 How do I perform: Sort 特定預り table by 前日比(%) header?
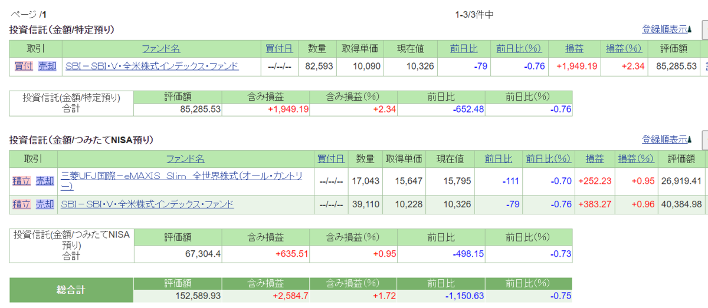tap(519, 49)
